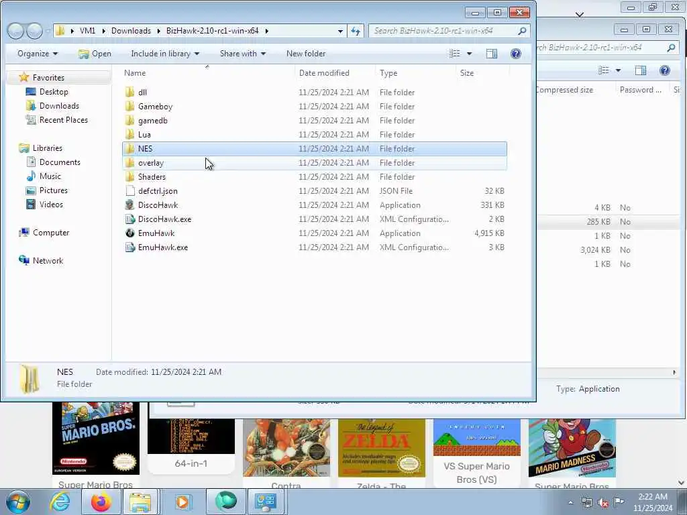Screen dimensions: 687x515
Task: Open the Windows Start menu orb
Action: pyautogui.click(x=18, y=502)
